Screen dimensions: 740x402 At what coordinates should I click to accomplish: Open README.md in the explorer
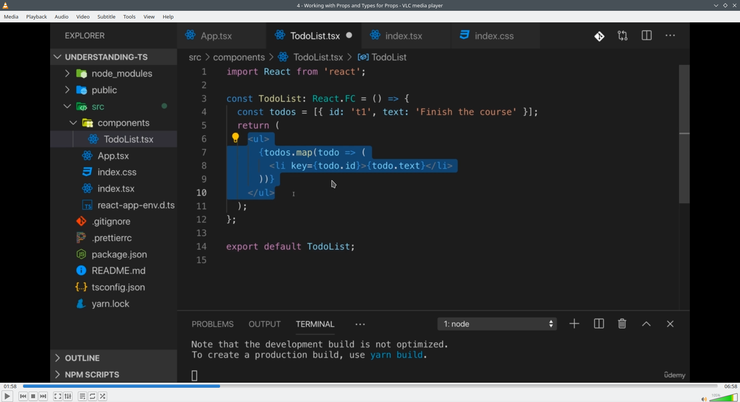coord(114,271)
